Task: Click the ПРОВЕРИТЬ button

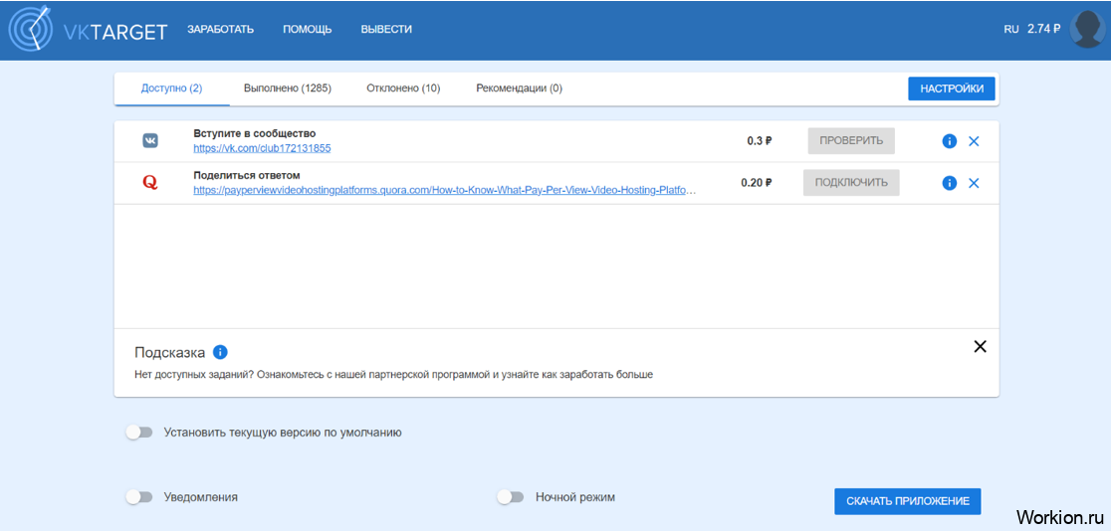Action: click(851, 141)
